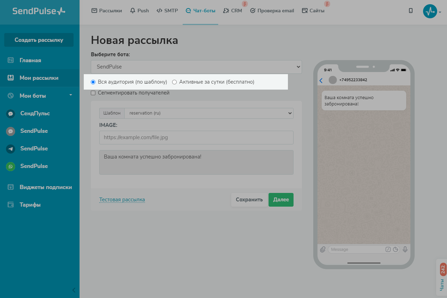Tap the microphone icon in phone preview
This screenshot has height=298, width=447.
pyautogui.click(x=405, y=250)
